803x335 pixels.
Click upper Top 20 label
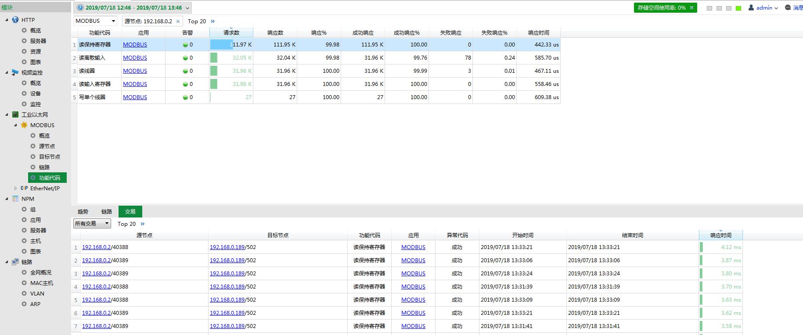197,21
